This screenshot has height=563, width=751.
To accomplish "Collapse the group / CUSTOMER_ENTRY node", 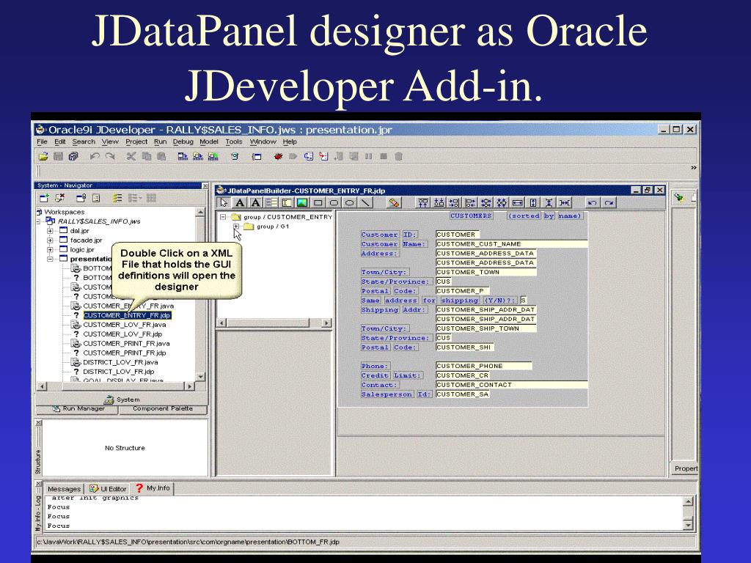I will click(x=223, y=217).
